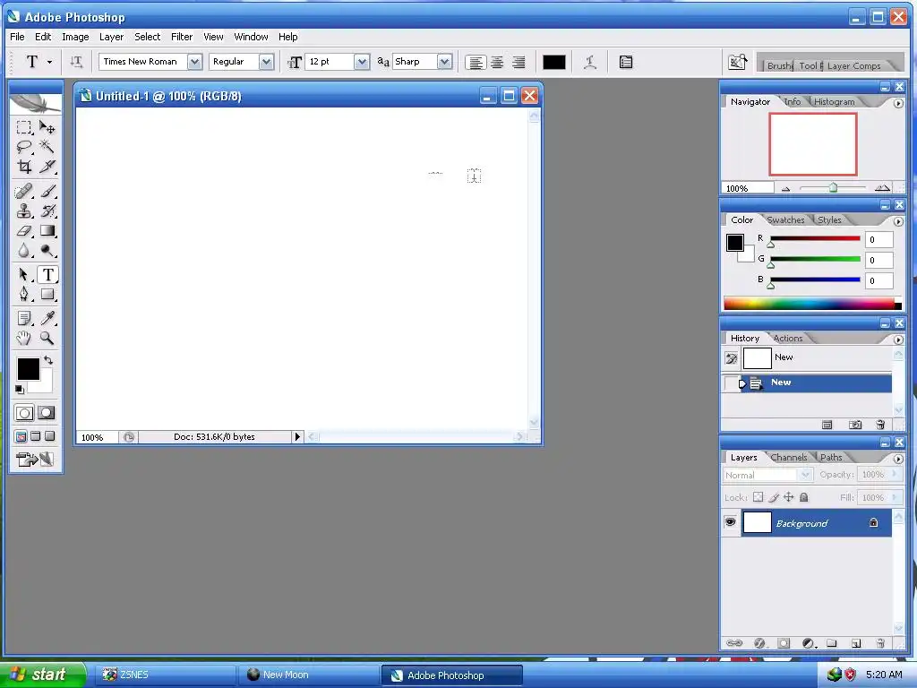Click the Create warped text icon
Viewport: 917px width, 688px height.
coord(590,62)
